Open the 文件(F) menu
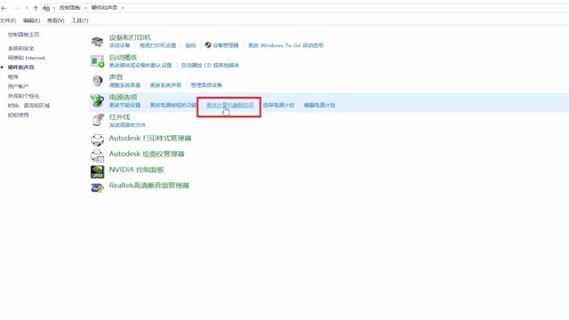Screen dimensions: 569x320 pyautogui.click(x=8, y=20)
